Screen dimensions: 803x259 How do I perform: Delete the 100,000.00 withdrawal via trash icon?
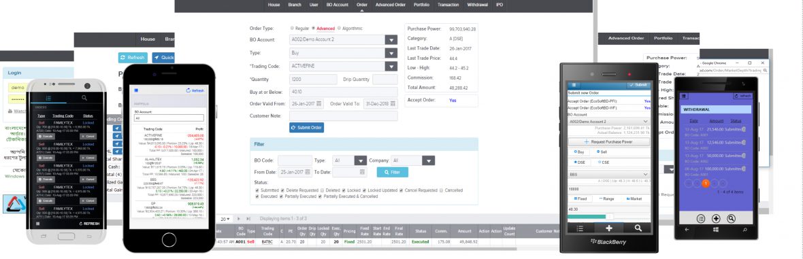[x=744, y=169]
